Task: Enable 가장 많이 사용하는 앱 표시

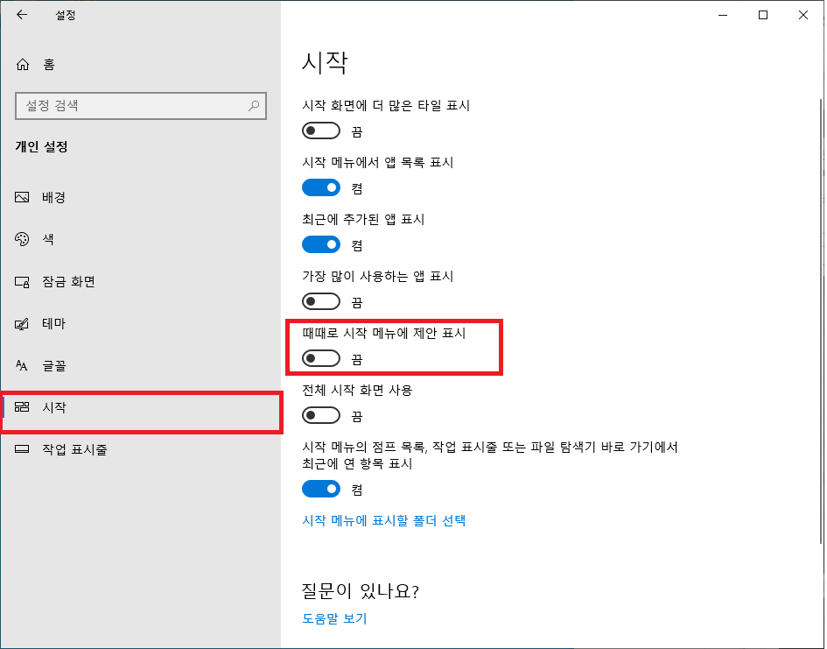Action: click(320, 302)
